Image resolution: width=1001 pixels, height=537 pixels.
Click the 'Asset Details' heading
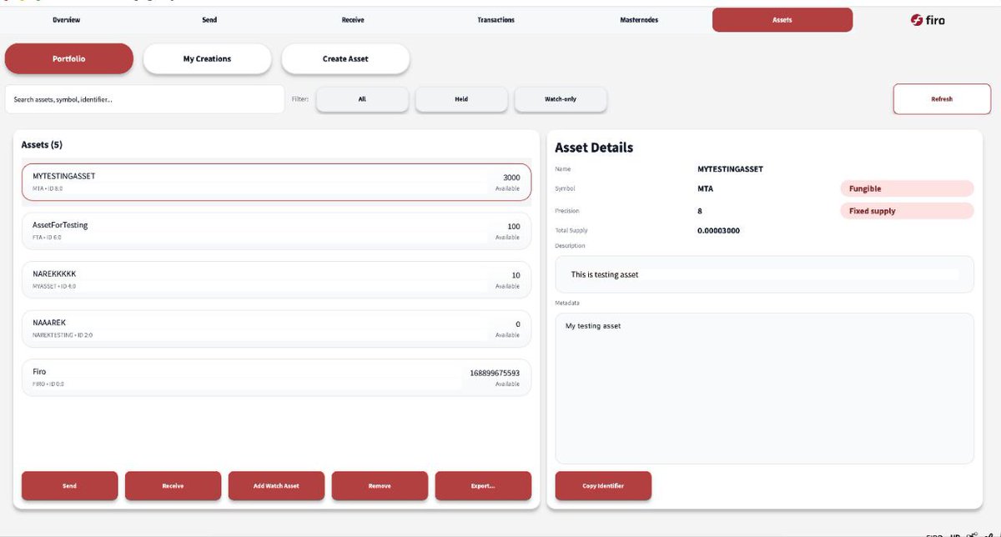coord(594,148)
